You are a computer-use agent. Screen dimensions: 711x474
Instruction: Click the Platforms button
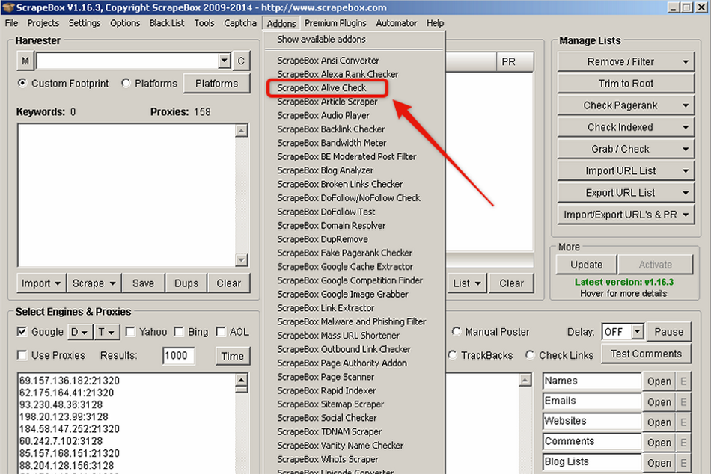tap(217, 84)
